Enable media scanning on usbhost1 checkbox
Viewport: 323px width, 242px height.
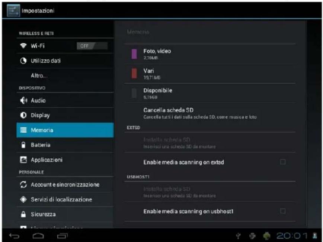coord(283,211)
